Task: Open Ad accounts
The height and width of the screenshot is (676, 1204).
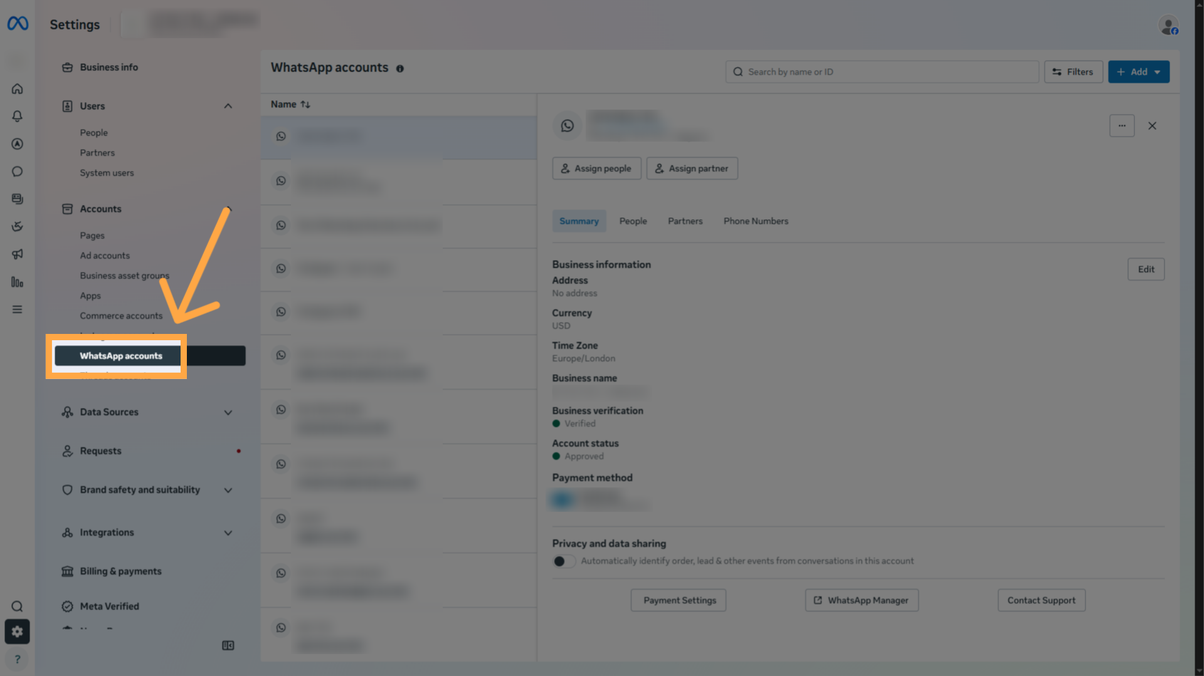Action: pos(105,256)
